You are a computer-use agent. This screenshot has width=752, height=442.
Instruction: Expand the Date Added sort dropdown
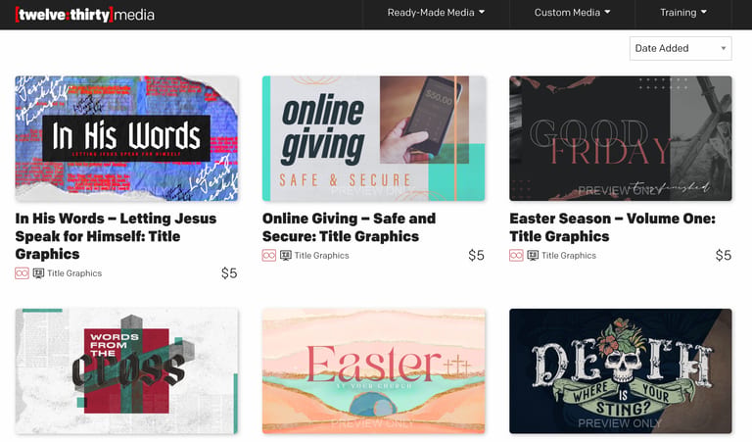(681, 48)
